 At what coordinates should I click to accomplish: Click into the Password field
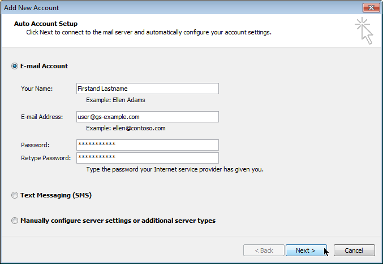pos(147,145)
